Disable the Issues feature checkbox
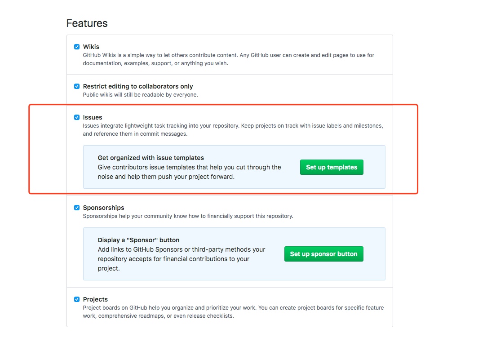 pos(77,117)
